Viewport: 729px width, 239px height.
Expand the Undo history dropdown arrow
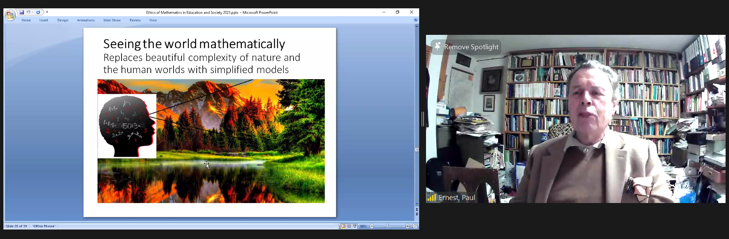coord(33,12)
